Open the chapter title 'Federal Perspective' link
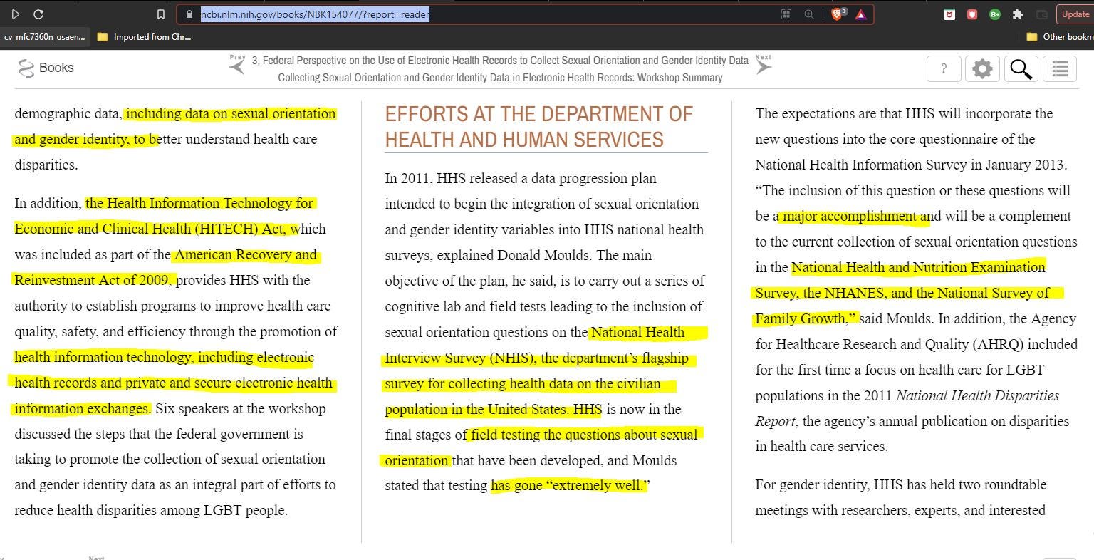 click(500, 61)
